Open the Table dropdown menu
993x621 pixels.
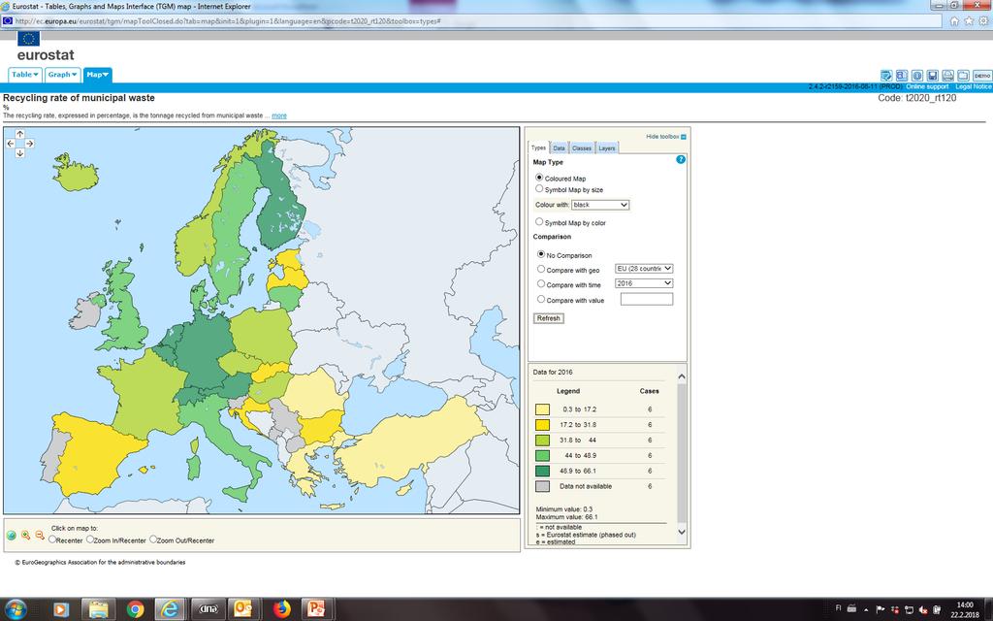(x=25, y=75)
